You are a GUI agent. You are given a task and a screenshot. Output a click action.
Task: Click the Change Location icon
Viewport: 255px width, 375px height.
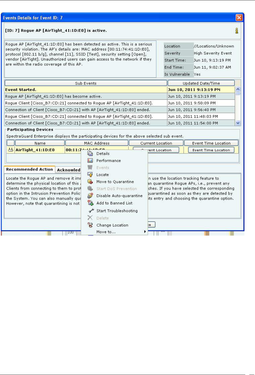coord(90,225)
